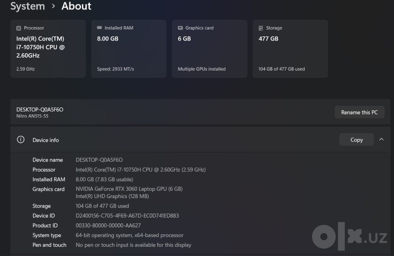The width and height of the screenshot is (394, 256).
Task: Open the Storage summary card
Action: 290,49
